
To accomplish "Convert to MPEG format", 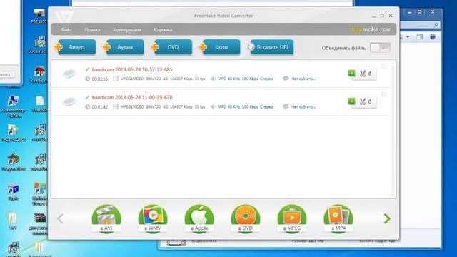I will (x=292, y=218).
